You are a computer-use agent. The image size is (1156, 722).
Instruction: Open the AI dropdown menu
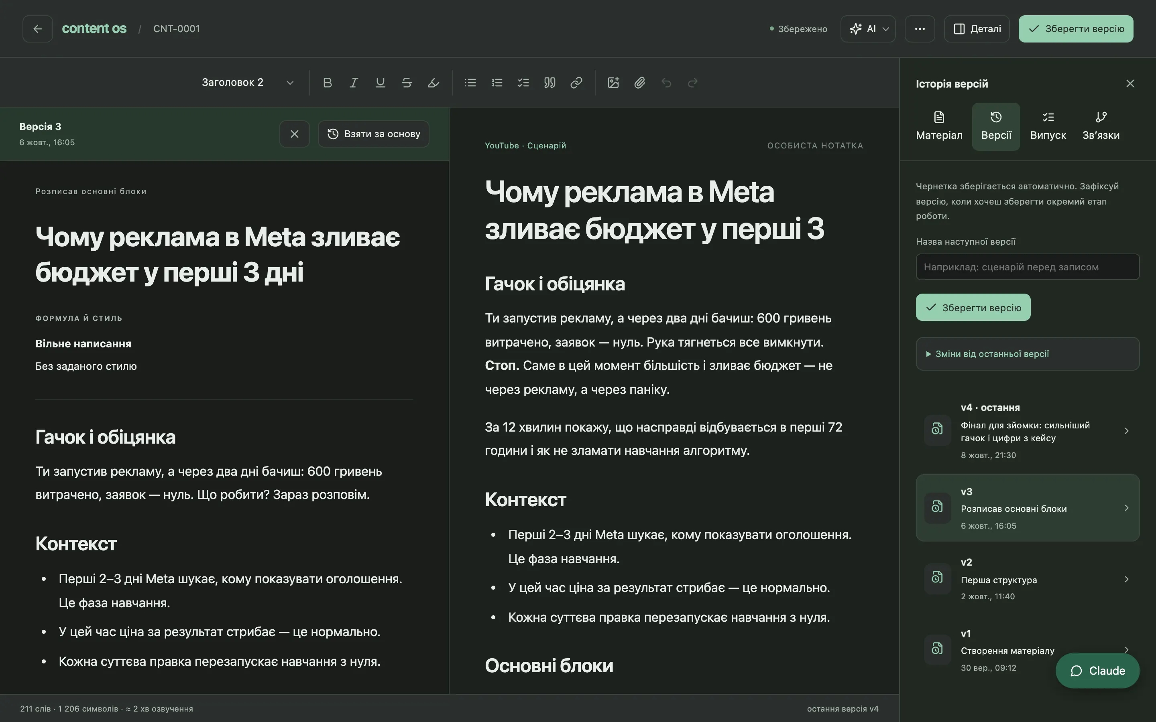[868, 28]
